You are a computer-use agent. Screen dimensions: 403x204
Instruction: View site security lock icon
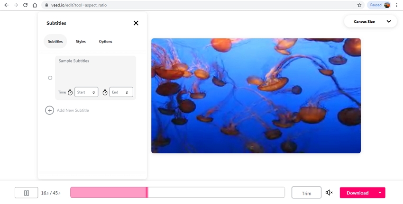pyautogui.click(x=46, y=5)
